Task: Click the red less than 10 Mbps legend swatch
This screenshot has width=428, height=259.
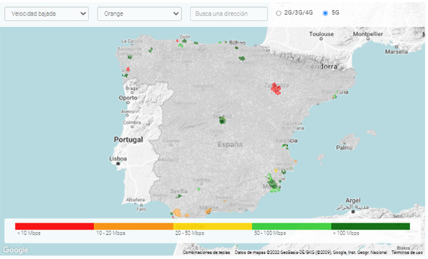Action: [55, 226]
